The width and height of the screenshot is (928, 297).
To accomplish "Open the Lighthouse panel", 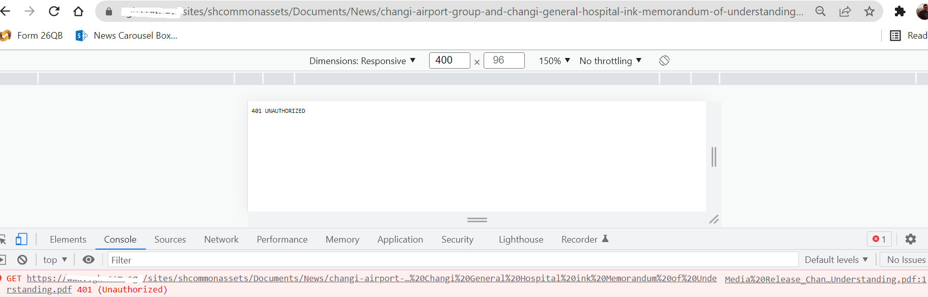I will click(521, 239).
